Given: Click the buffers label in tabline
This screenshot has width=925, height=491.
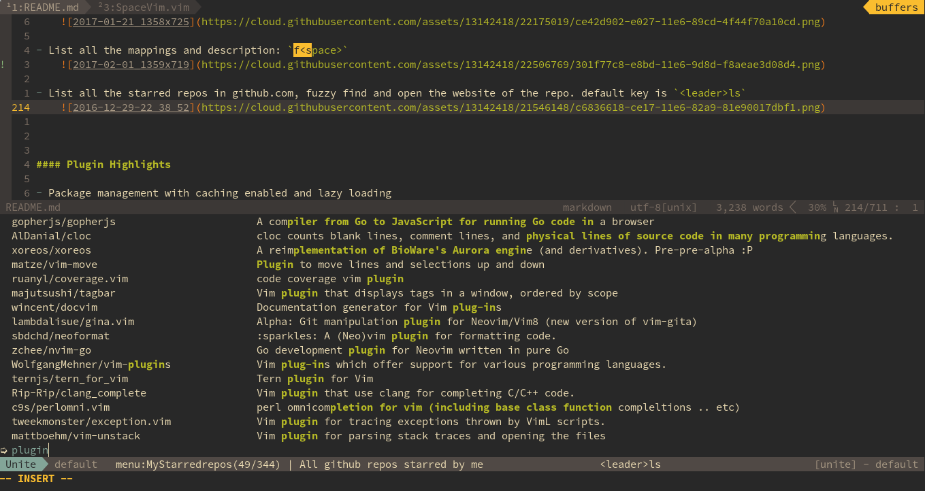Looking at the screenshot, I should point(896,7).
